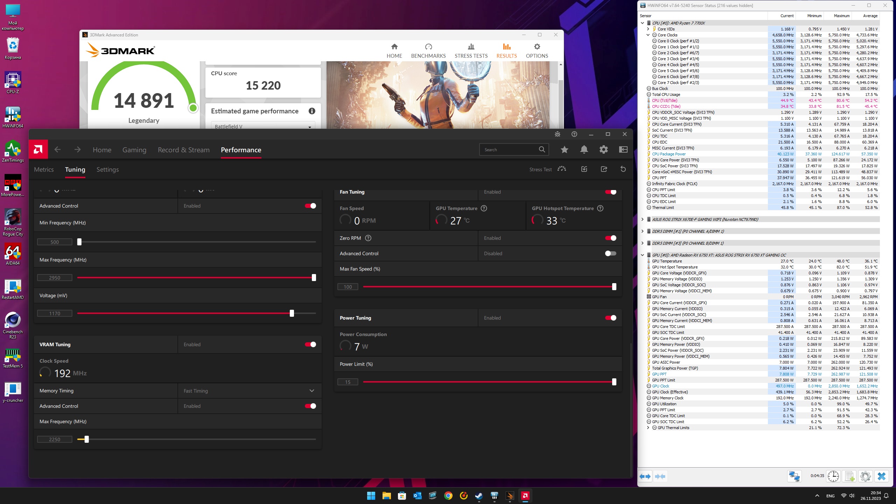Expand the ASUS ROG STRIX X670E-F sensor group
The width and height of the screenshot is (896, 504).
(642, 219)
